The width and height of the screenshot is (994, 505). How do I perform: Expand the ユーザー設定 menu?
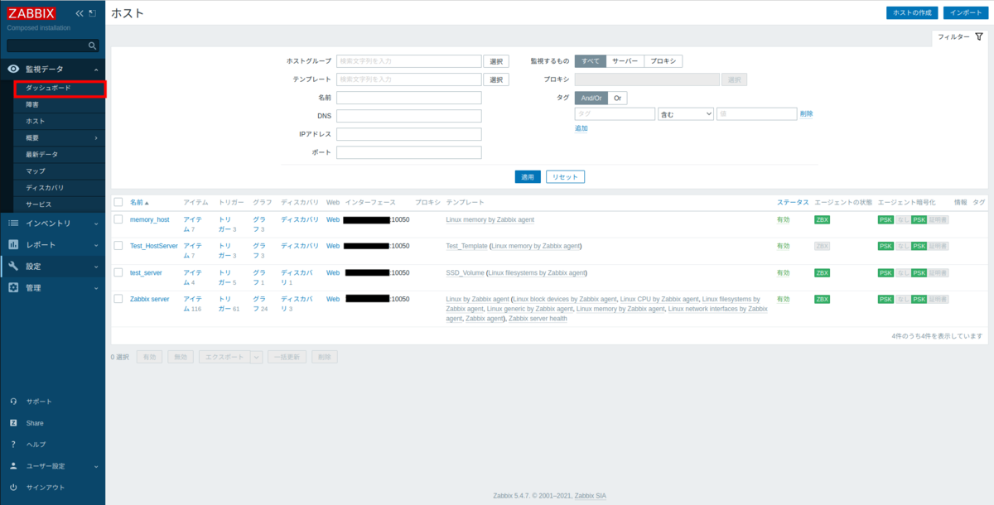point(96,466)
